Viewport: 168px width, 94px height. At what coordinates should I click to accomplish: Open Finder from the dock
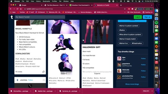tap(156, 11)
